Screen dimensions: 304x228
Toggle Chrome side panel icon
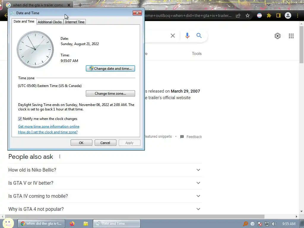pos(278,15)
